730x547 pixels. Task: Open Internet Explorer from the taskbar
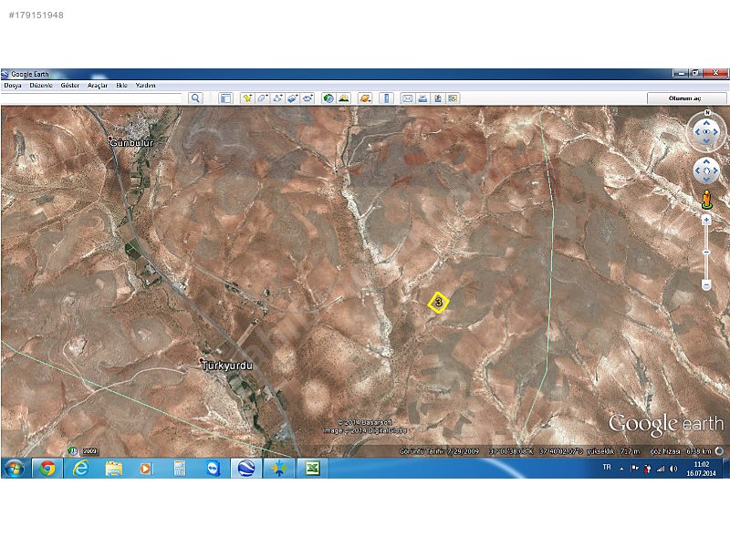point(80,468)
